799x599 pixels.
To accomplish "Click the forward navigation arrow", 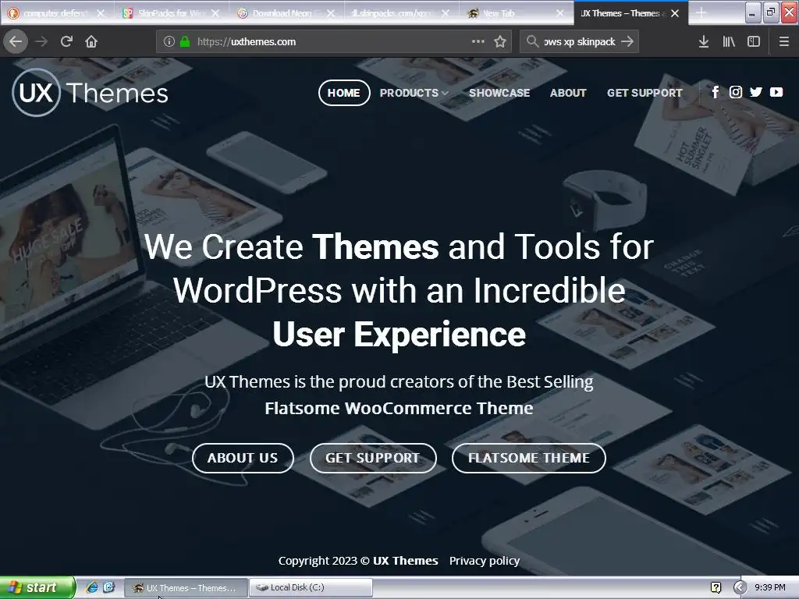I will click(41, 41).
